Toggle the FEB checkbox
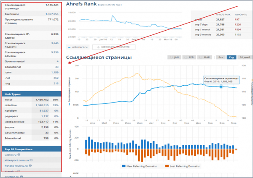Image resolution: width=253 pixels, height=178 pixels. point(186,57)
